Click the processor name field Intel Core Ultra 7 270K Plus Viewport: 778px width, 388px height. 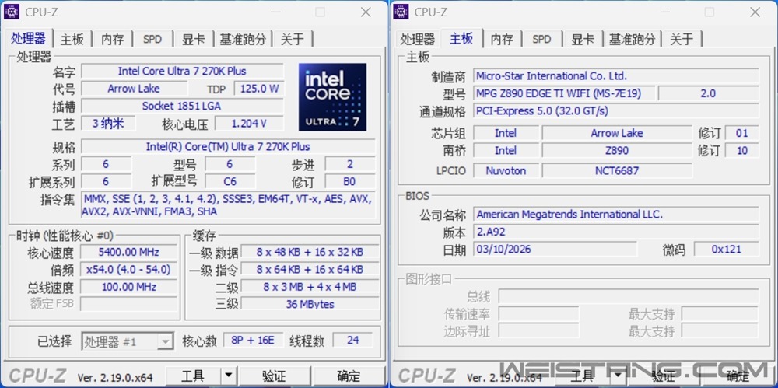tap(182, 71)
